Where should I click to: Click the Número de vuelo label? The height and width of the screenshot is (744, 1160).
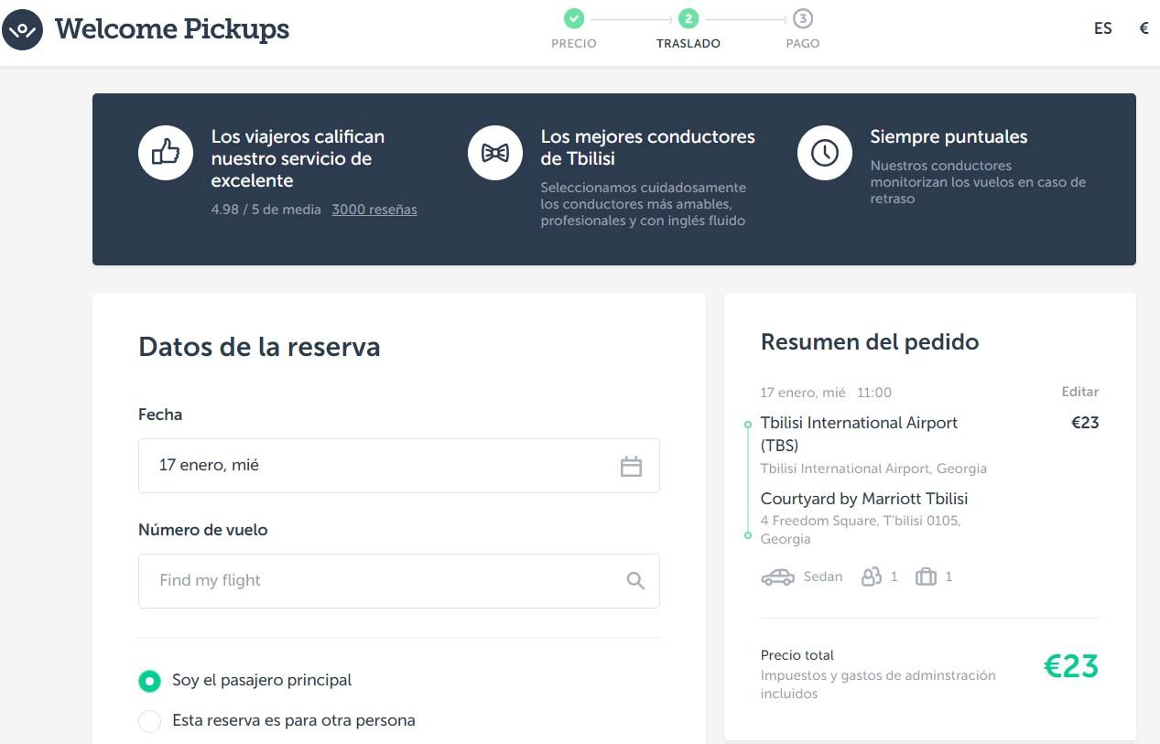pyautogui.click(x=203, y=530)
